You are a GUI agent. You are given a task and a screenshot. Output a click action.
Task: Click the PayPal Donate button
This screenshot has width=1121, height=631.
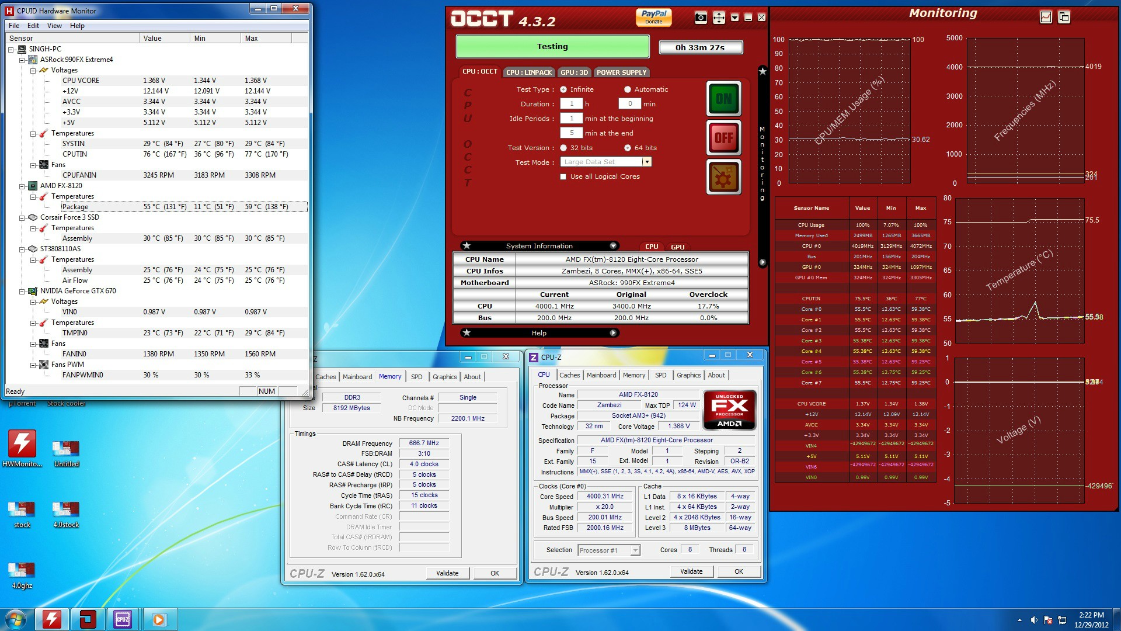click(x=653, y=16)
